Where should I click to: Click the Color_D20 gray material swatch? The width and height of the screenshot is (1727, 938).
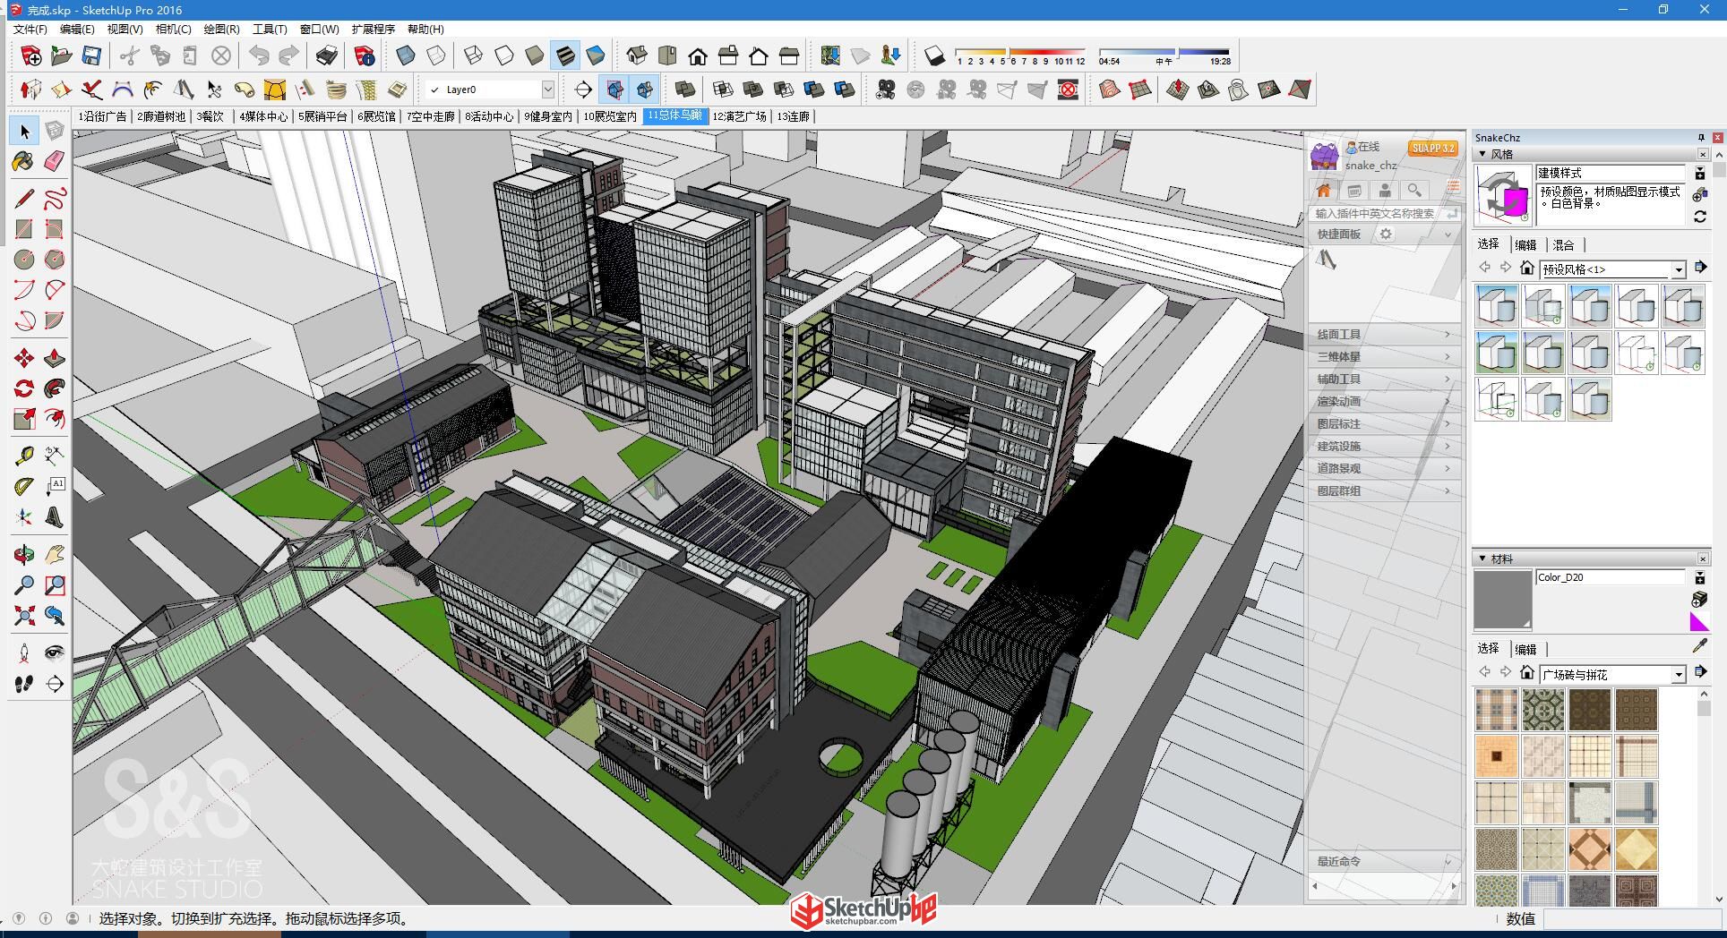1502,600
